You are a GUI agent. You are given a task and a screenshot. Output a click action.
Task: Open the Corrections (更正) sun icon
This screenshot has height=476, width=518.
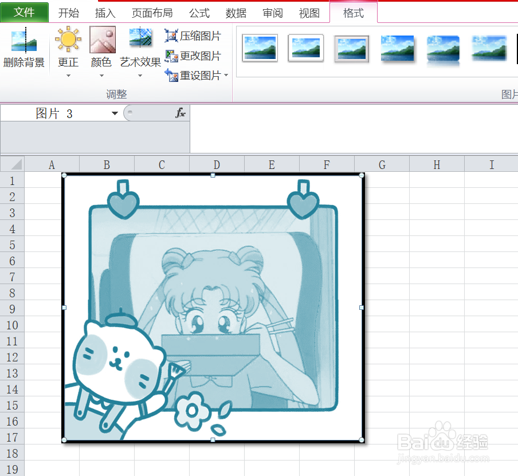[68, 40]
